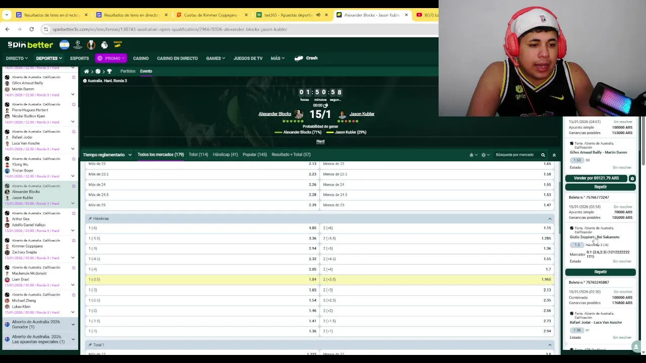The width and height of the screenshot is (646, 363).
Task: Collapse all markets with double chevron icon
Action: tap(554, 155)
